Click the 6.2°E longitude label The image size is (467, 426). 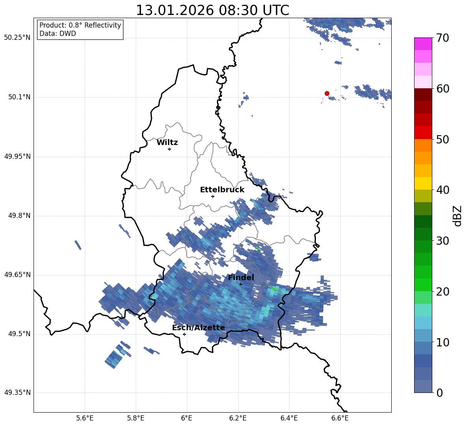coord(238,418)
